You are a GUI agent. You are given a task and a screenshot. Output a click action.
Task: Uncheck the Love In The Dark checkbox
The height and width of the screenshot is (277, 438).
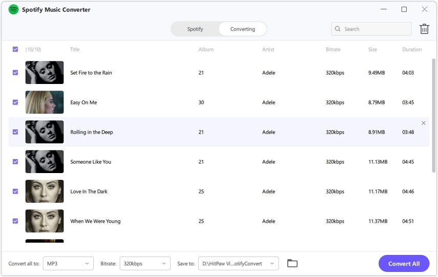15,191
